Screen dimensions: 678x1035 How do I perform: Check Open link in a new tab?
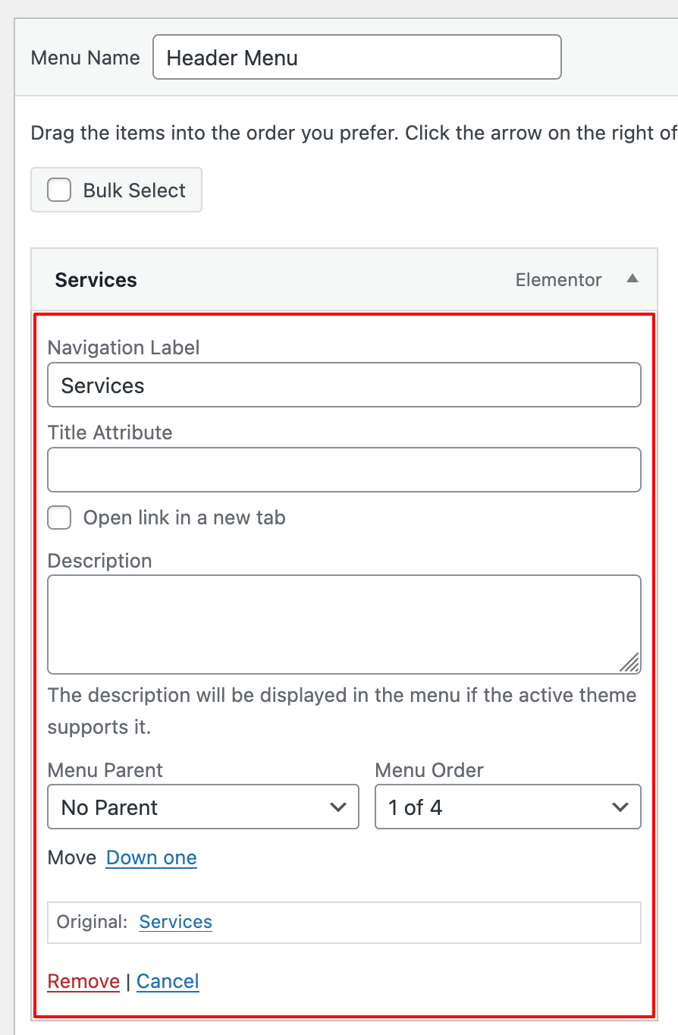(59, 518)
